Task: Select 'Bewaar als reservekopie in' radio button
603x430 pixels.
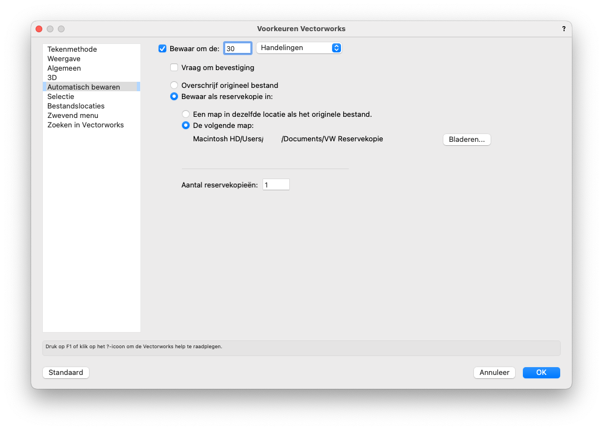Action: pos(174,96)
